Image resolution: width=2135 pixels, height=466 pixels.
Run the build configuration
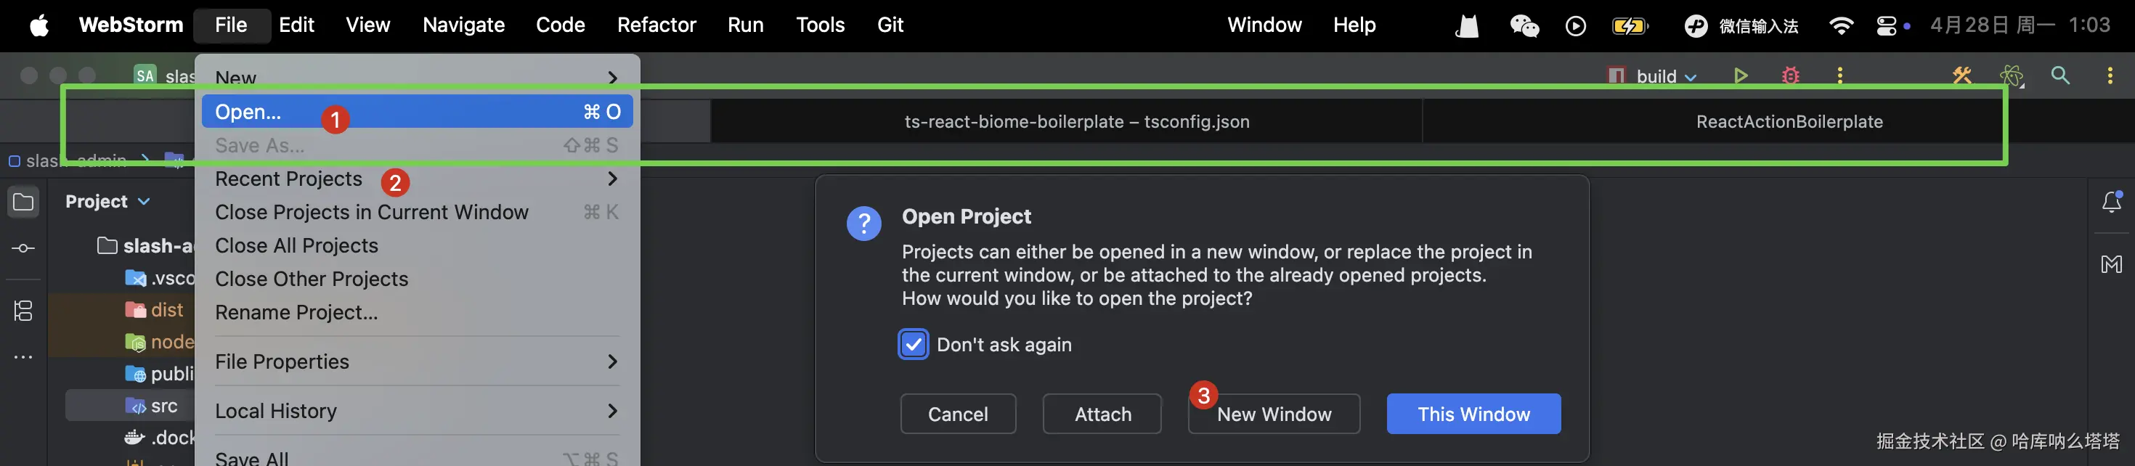click(1741, 76)
